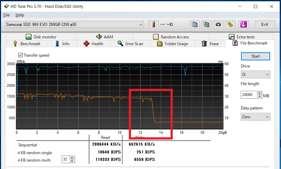Click the File length input field

(249, 95)
